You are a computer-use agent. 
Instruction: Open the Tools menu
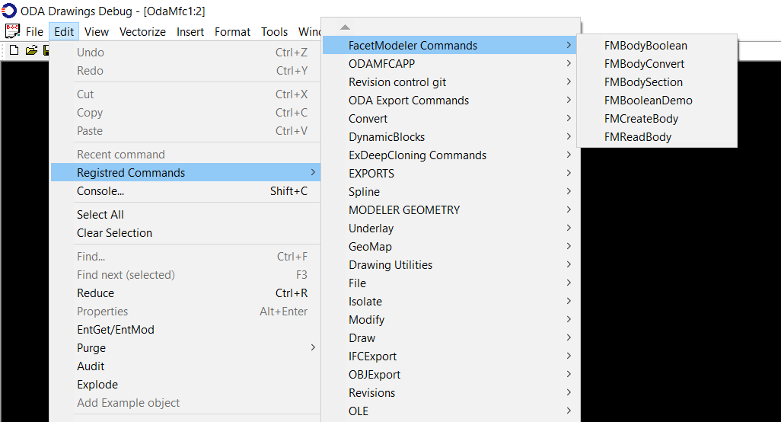pos(275,32)
